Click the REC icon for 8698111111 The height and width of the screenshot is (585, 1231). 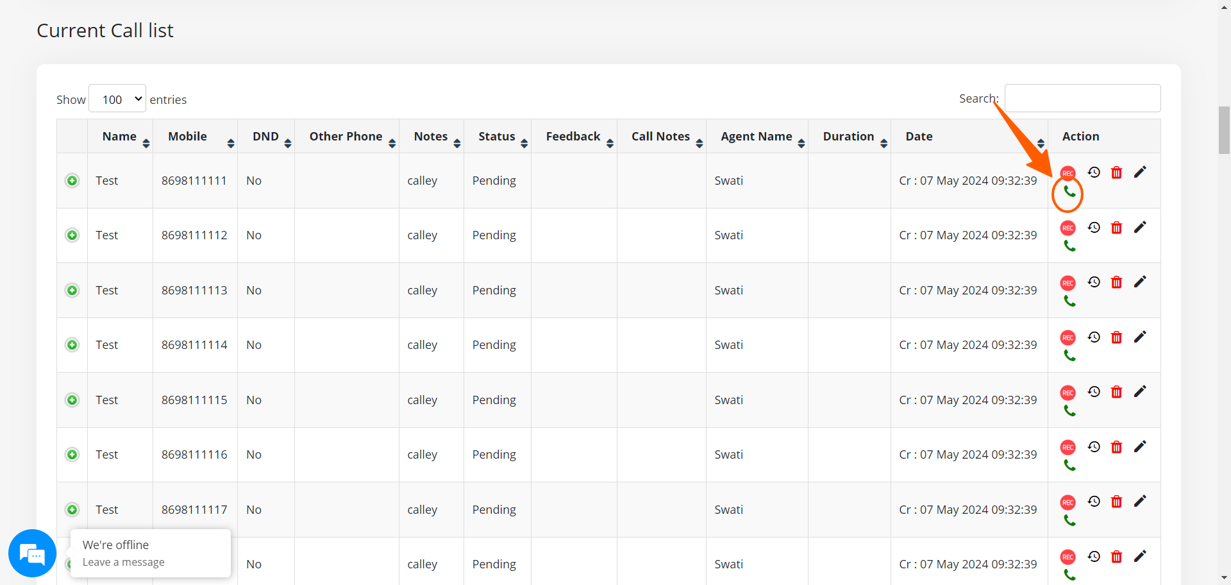click(1068, 173)
